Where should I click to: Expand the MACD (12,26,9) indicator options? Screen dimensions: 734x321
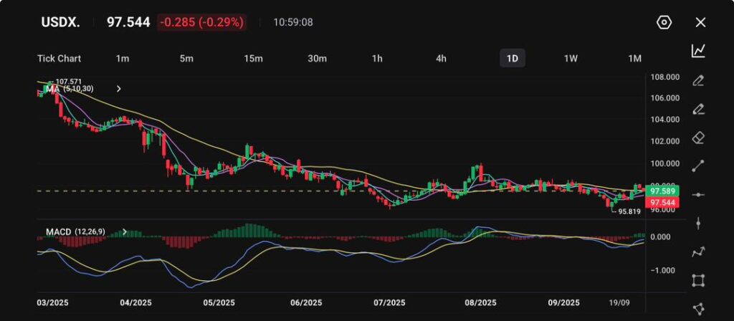tap(125, 232)
